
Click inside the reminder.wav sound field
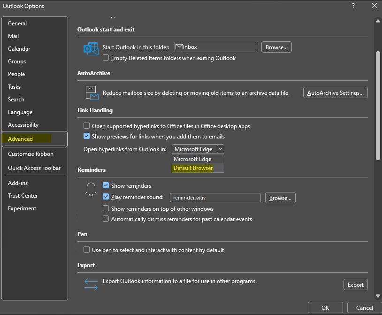[x=215, y=197]
